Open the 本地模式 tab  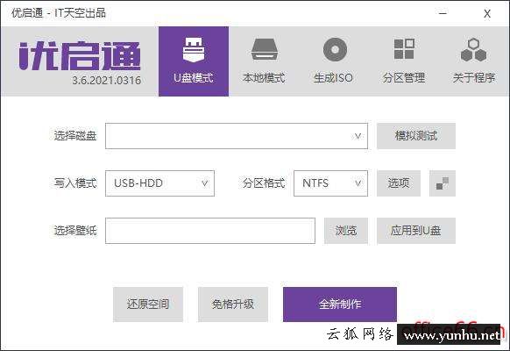[x=264, y=61]
